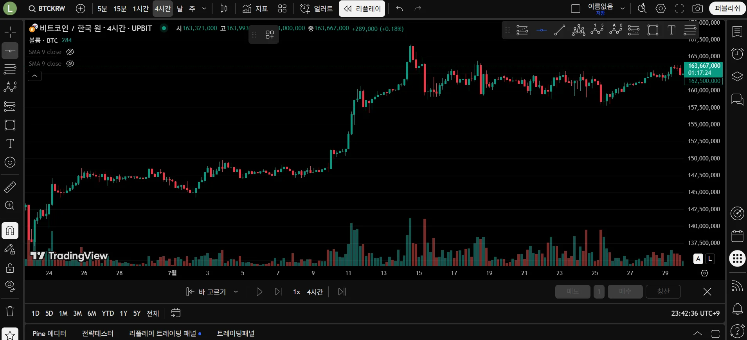Toggle auto scale with the A button

point(698,259)
